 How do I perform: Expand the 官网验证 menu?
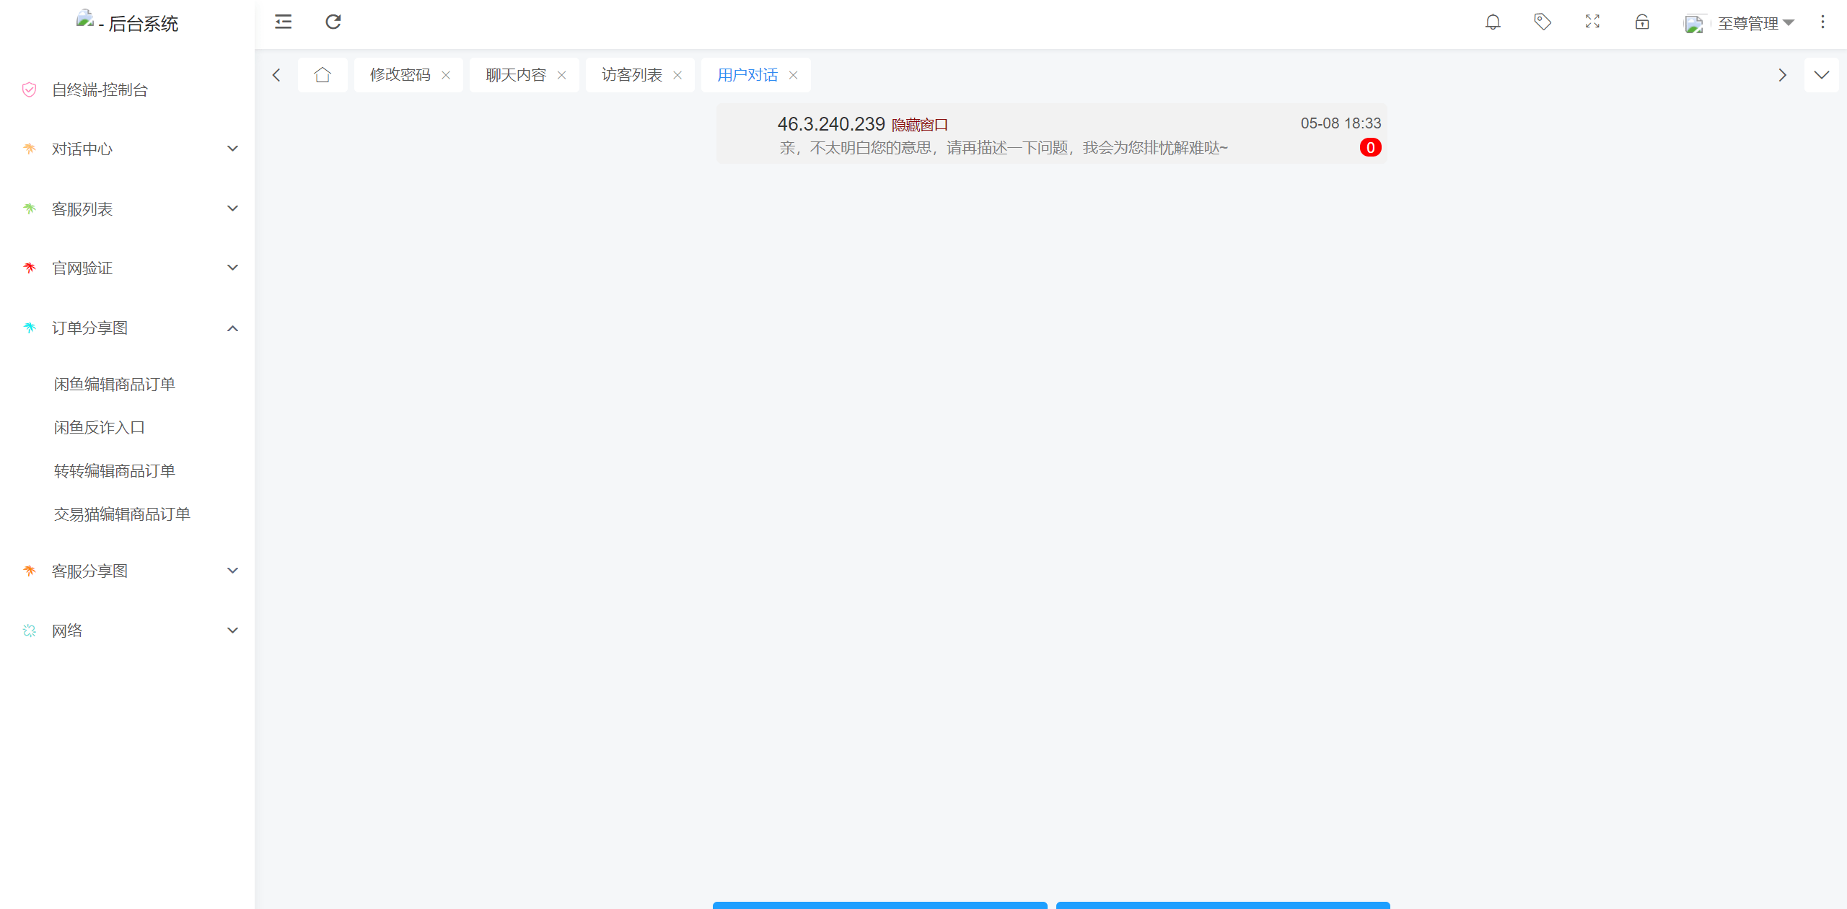click(x=127, y=268)
